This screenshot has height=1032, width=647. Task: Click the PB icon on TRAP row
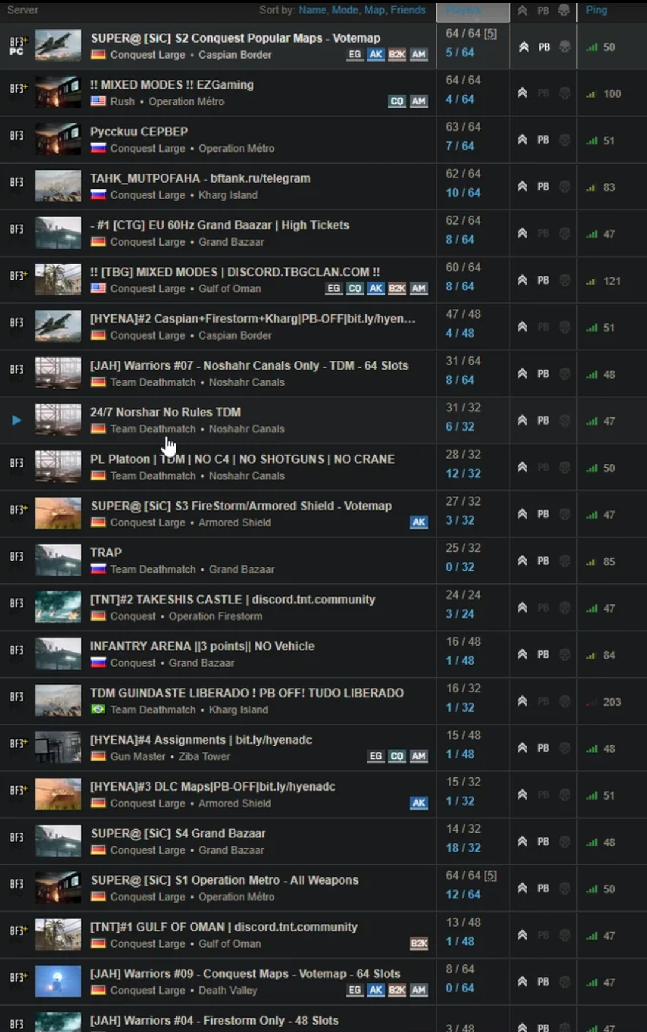point(543,561)
